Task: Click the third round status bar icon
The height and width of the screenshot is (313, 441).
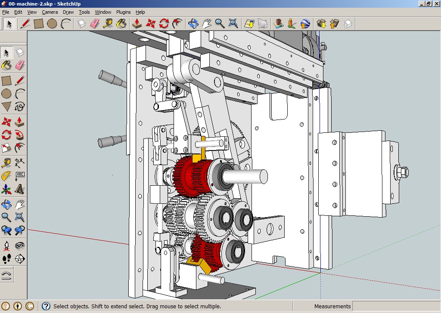Action: click(30, 306)
